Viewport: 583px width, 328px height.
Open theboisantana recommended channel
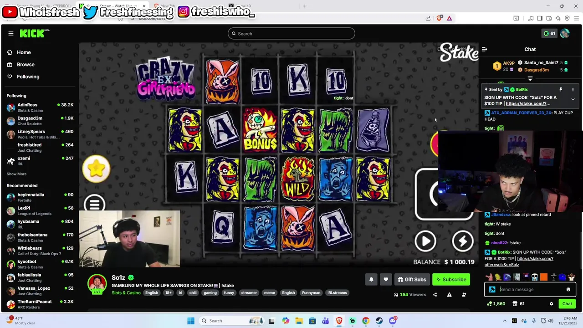coord(40,237)
